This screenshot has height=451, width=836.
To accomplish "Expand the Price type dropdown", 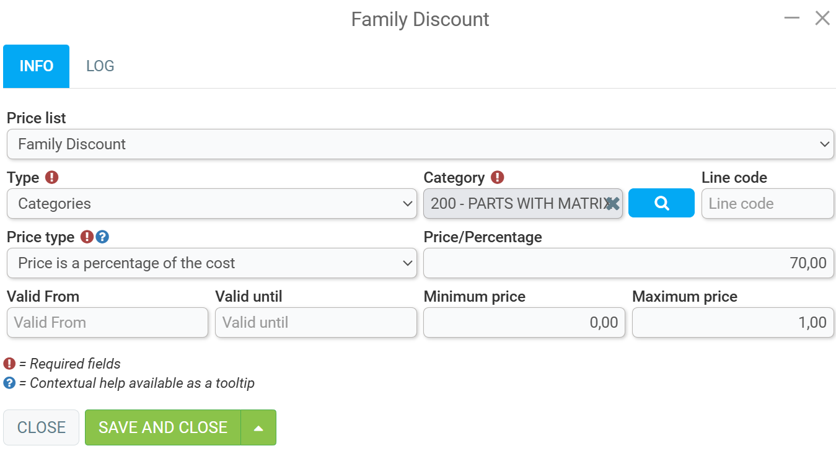I will point(212,263).
